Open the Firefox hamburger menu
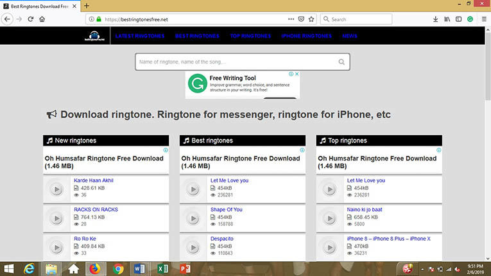Image resolution: width=491 pixels, height=276 pixels. coord(482,19)
